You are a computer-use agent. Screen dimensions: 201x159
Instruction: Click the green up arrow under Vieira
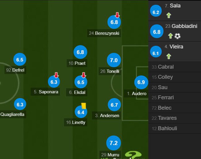coord(169,56)
